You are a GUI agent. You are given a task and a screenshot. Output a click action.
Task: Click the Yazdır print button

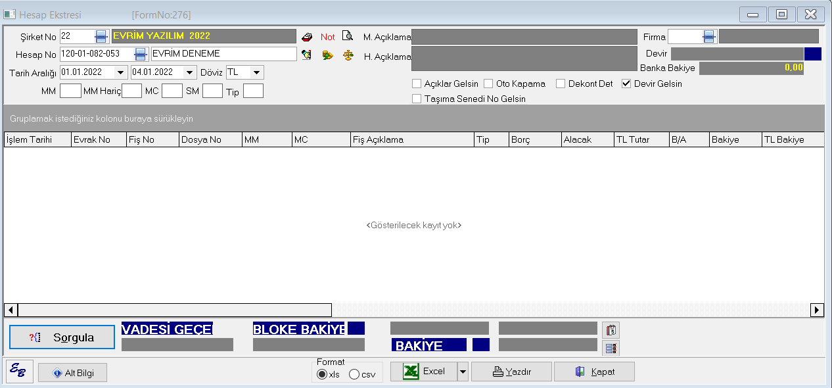[x=511, y=372]
